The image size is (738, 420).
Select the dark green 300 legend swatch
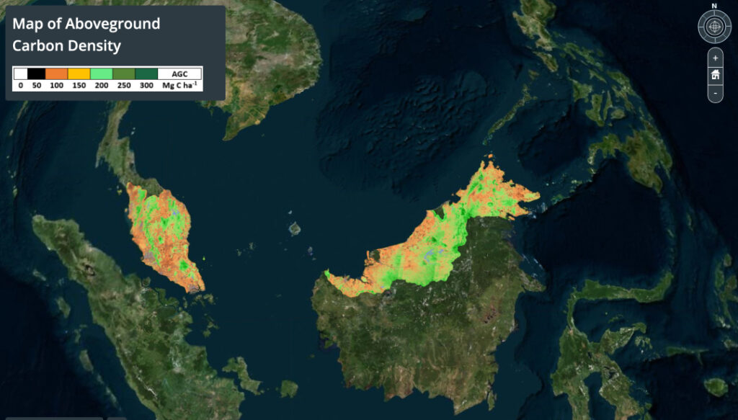146,73
